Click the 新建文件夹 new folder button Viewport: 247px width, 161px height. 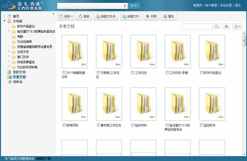tap(106, 16)
